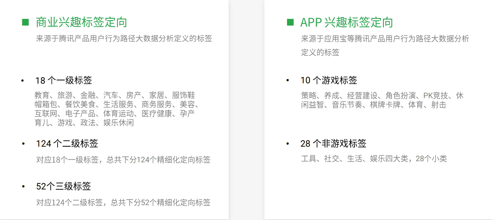Select the APP 兴趣标签定向 heading
Screen dimensions: 493x220
346,23
